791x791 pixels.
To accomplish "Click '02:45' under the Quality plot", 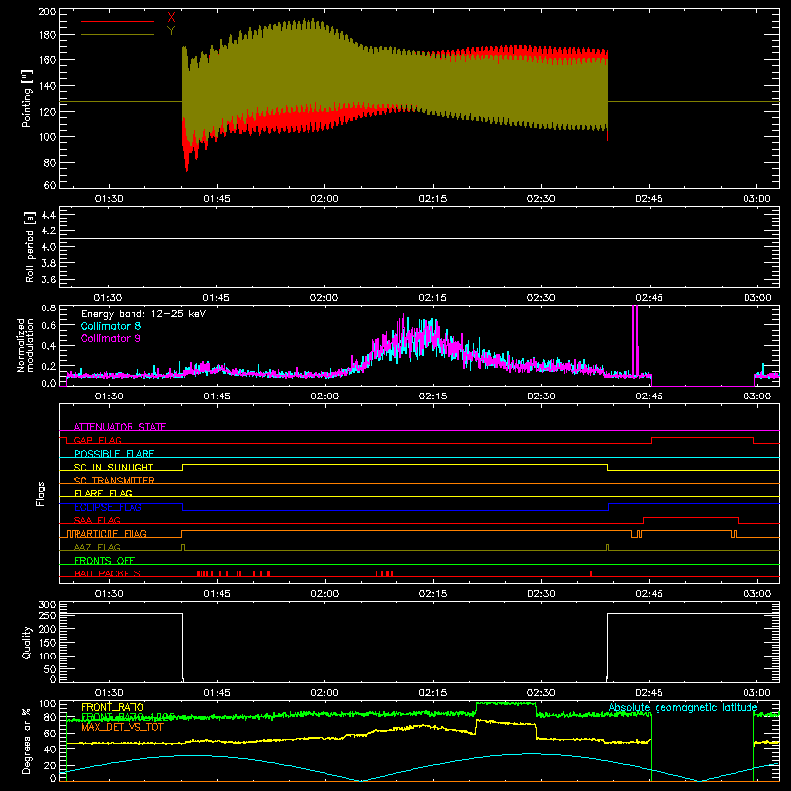I will pos(649,693).
